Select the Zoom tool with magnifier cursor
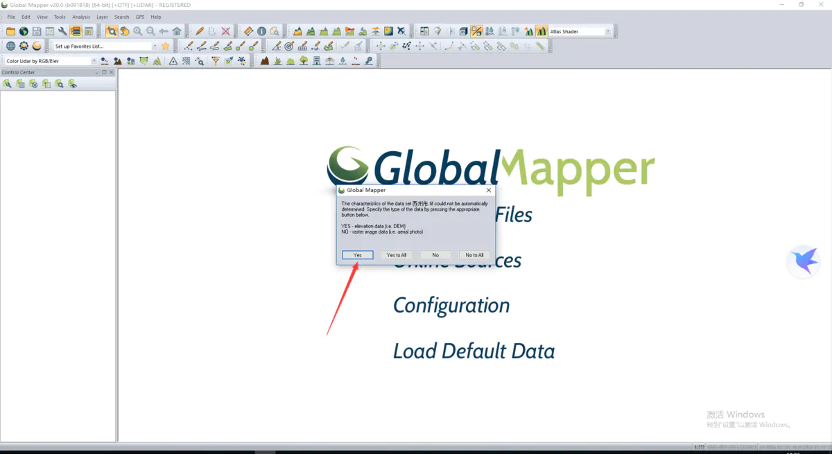Viewport: 832px width, 454px height. (112, 31)
